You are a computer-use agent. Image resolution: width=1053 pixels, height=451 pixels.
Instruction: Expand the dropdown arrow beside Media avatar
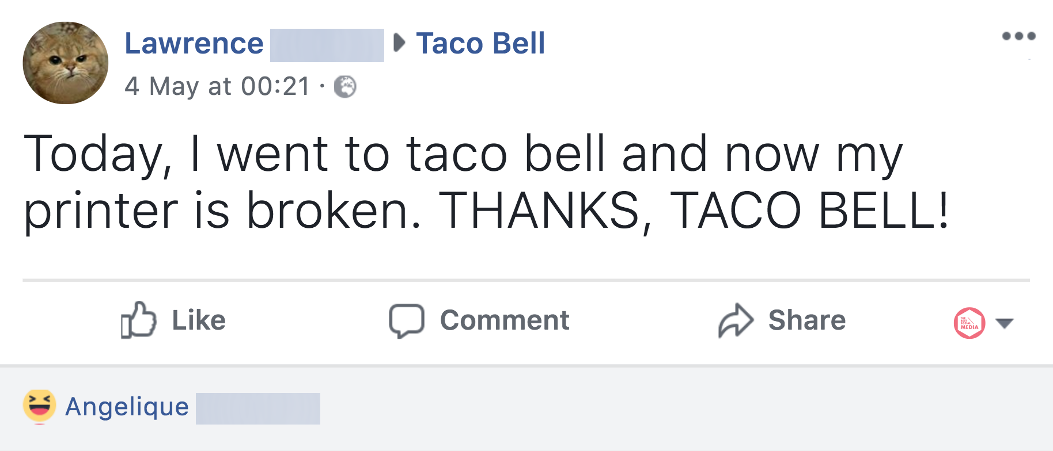coord(1005,323)
